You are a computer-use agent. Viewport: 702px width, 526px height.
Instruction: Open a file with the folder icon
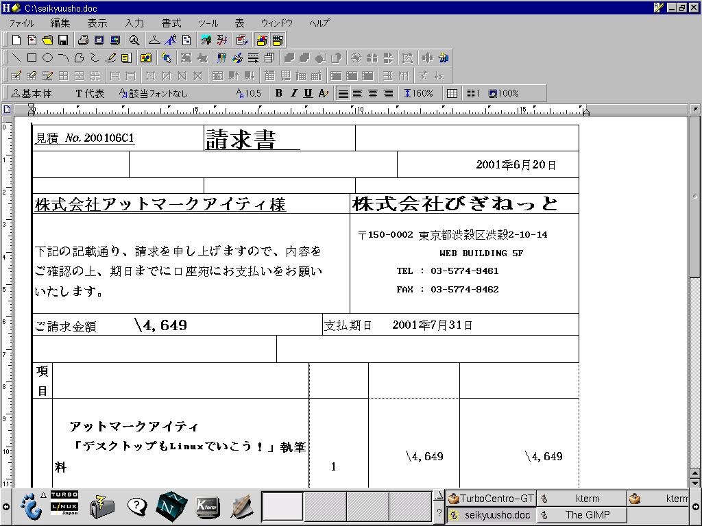coord(47,40)
